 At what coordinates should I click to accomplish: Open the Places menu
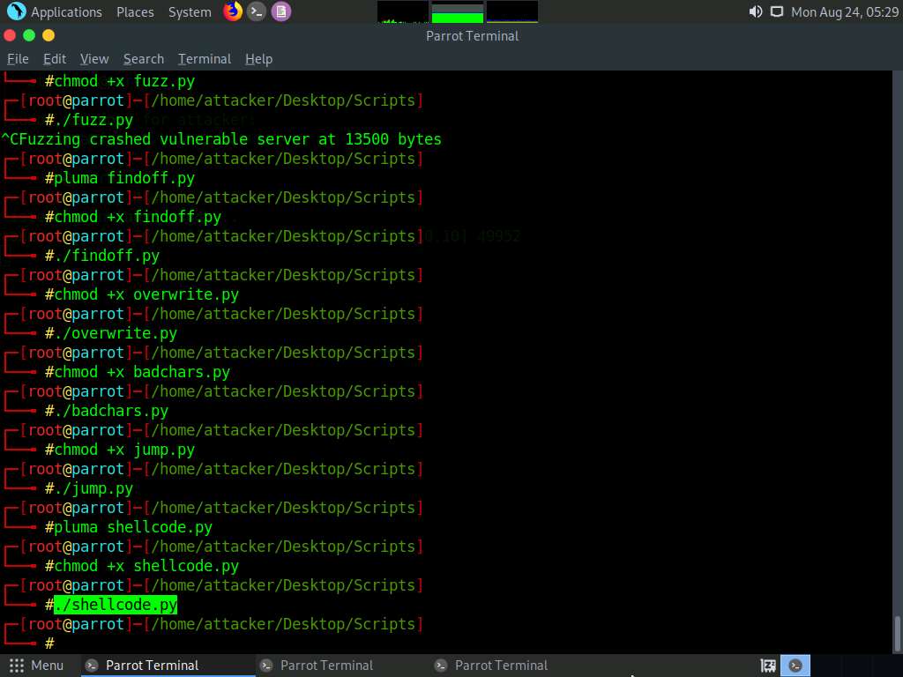[x=135, y=12]
